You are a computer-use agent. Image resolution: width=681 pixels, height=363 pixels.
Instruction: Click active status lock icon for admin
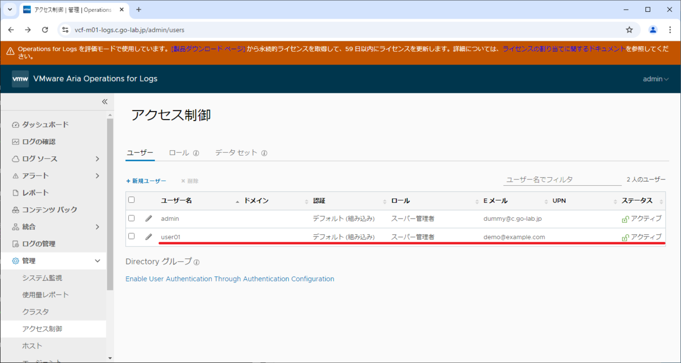[x=625, y=219]
